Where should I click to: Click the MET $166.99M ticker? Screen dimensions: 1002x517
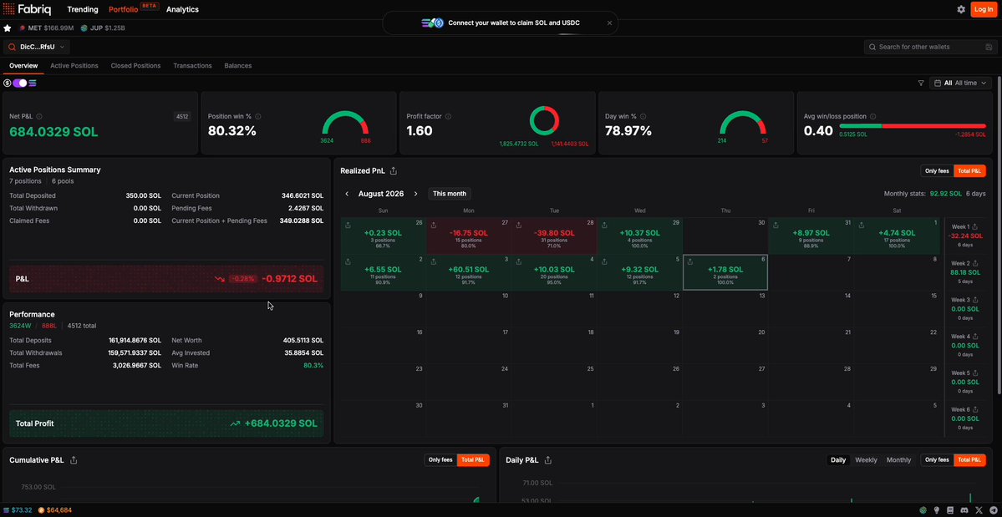point(46,28)
